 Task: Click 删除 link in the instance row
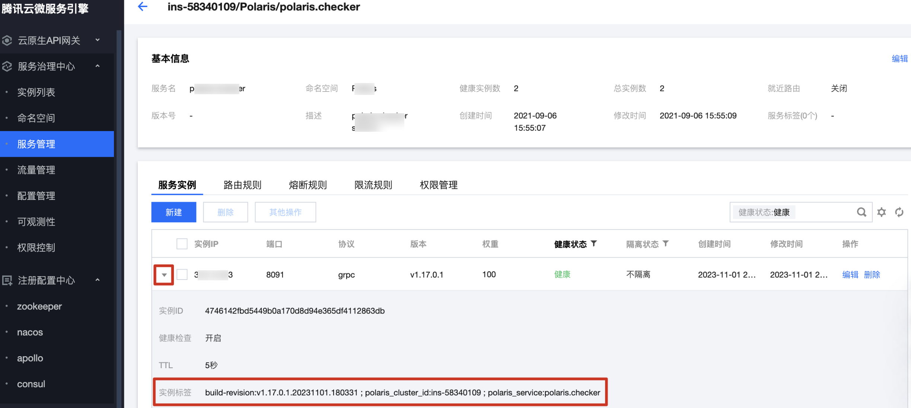point(872,275)
